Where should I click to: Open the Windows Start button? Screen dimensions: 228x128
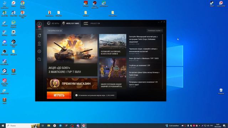pos(3,126)
